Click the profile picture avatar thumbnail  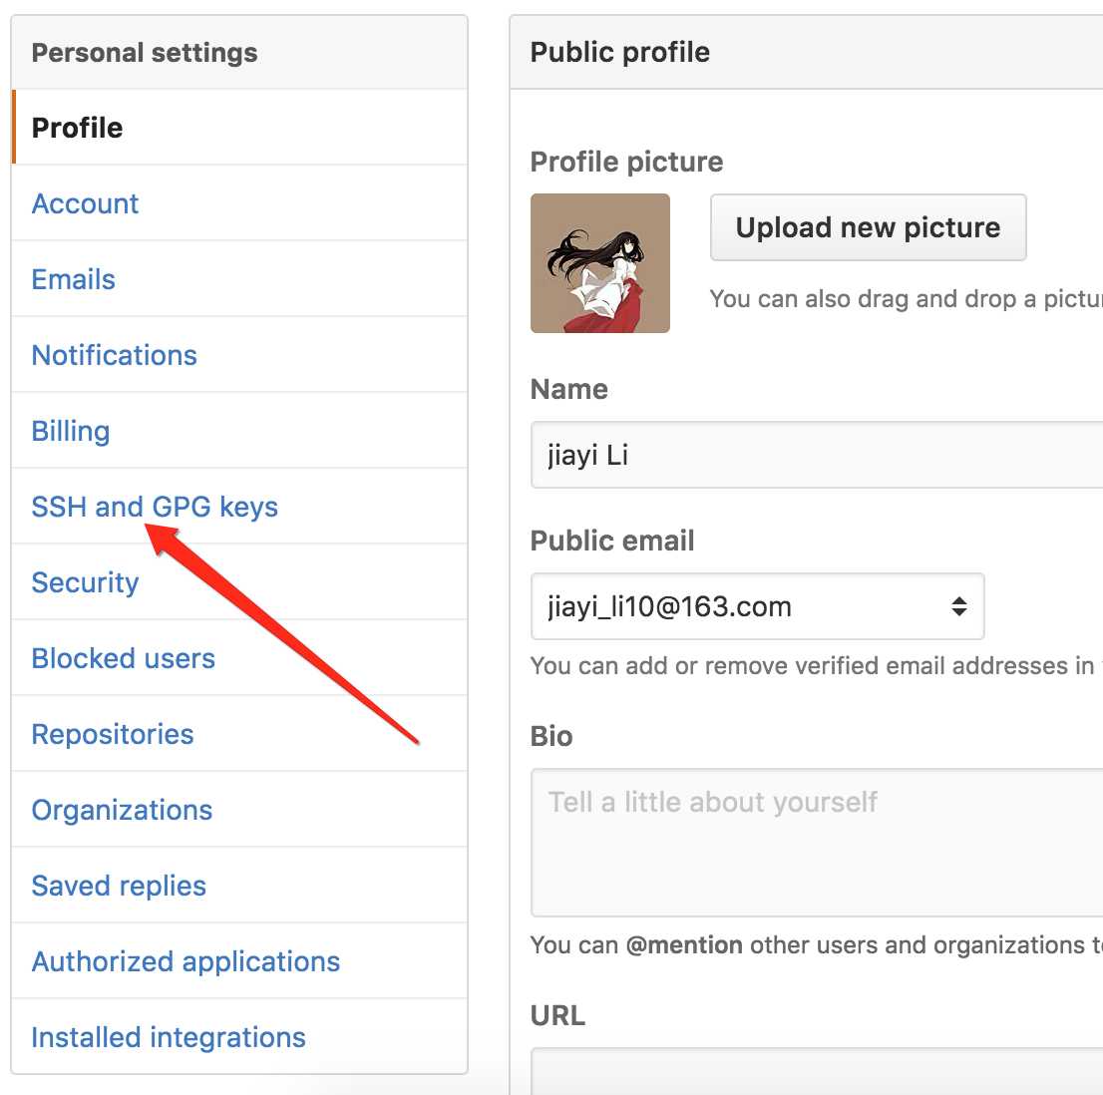pyautogui.click(x=600, y=263)
